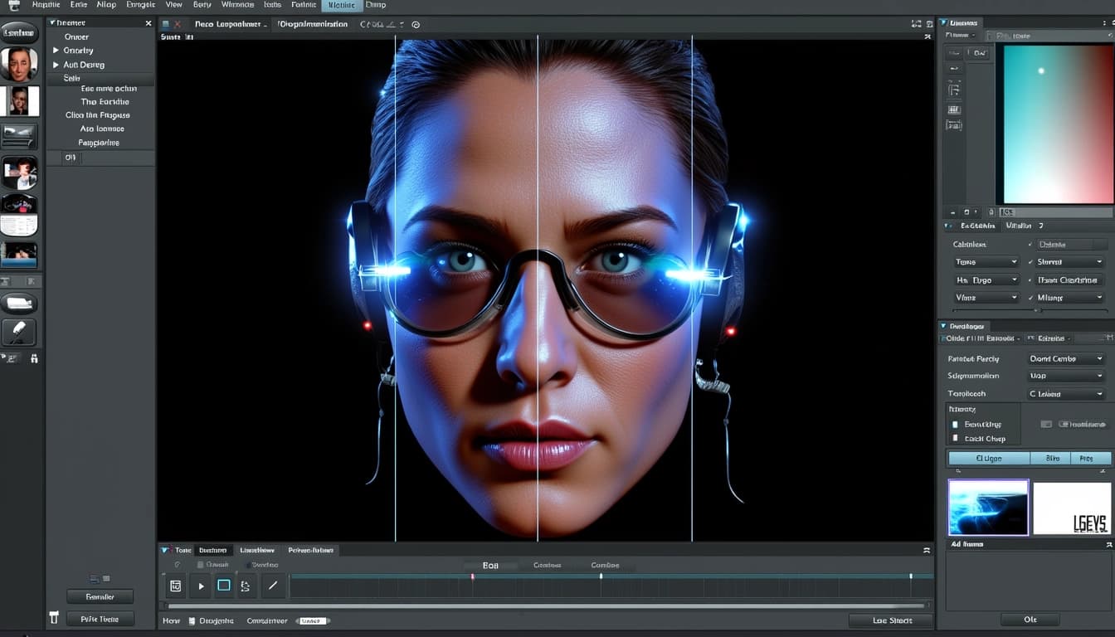
Task: Click the dashed selection icon right of rectangle tool
Action: click(x=246, y=586)
